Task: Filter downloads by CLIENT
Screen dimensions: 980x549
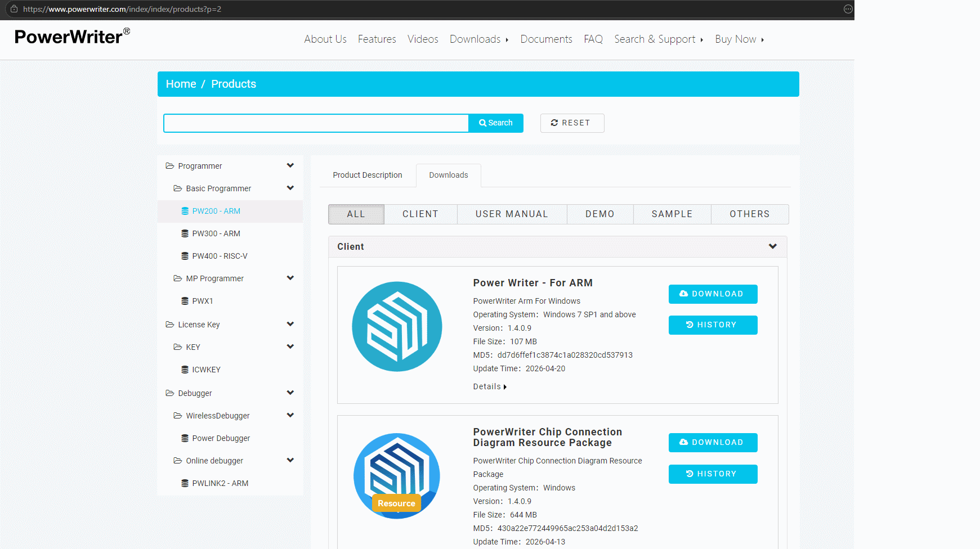Action: coord(420,214)
